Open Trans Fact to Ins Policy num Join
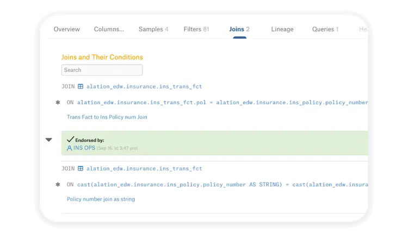This screenshot has width=408, height=239. [x=107, y=117]
